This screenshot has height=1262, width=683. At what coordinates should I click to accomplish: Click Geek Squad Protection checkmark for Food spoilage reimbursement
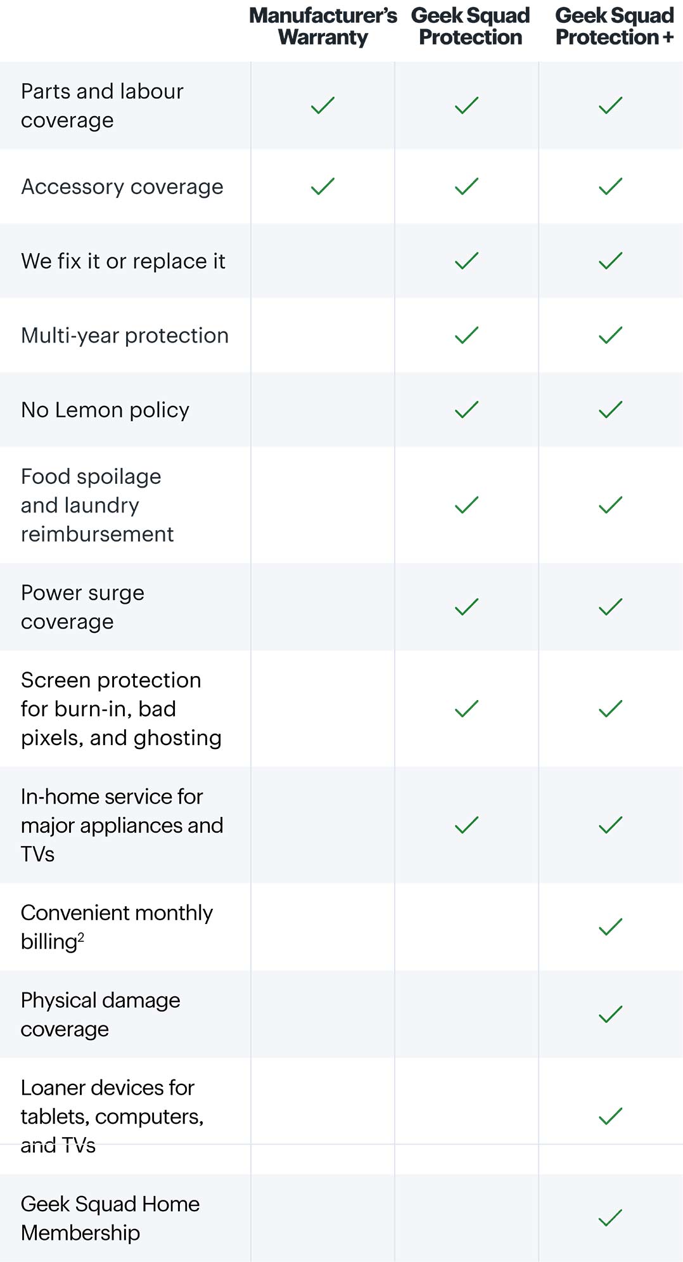[466, 505]
